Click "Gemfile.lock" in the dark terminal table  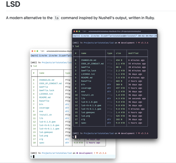point(89,71)
